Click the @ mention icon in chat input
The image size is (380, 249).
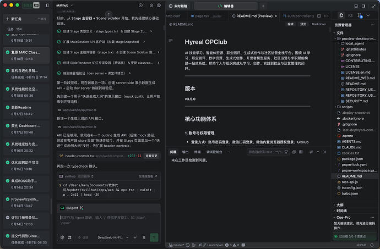(62, 237)
